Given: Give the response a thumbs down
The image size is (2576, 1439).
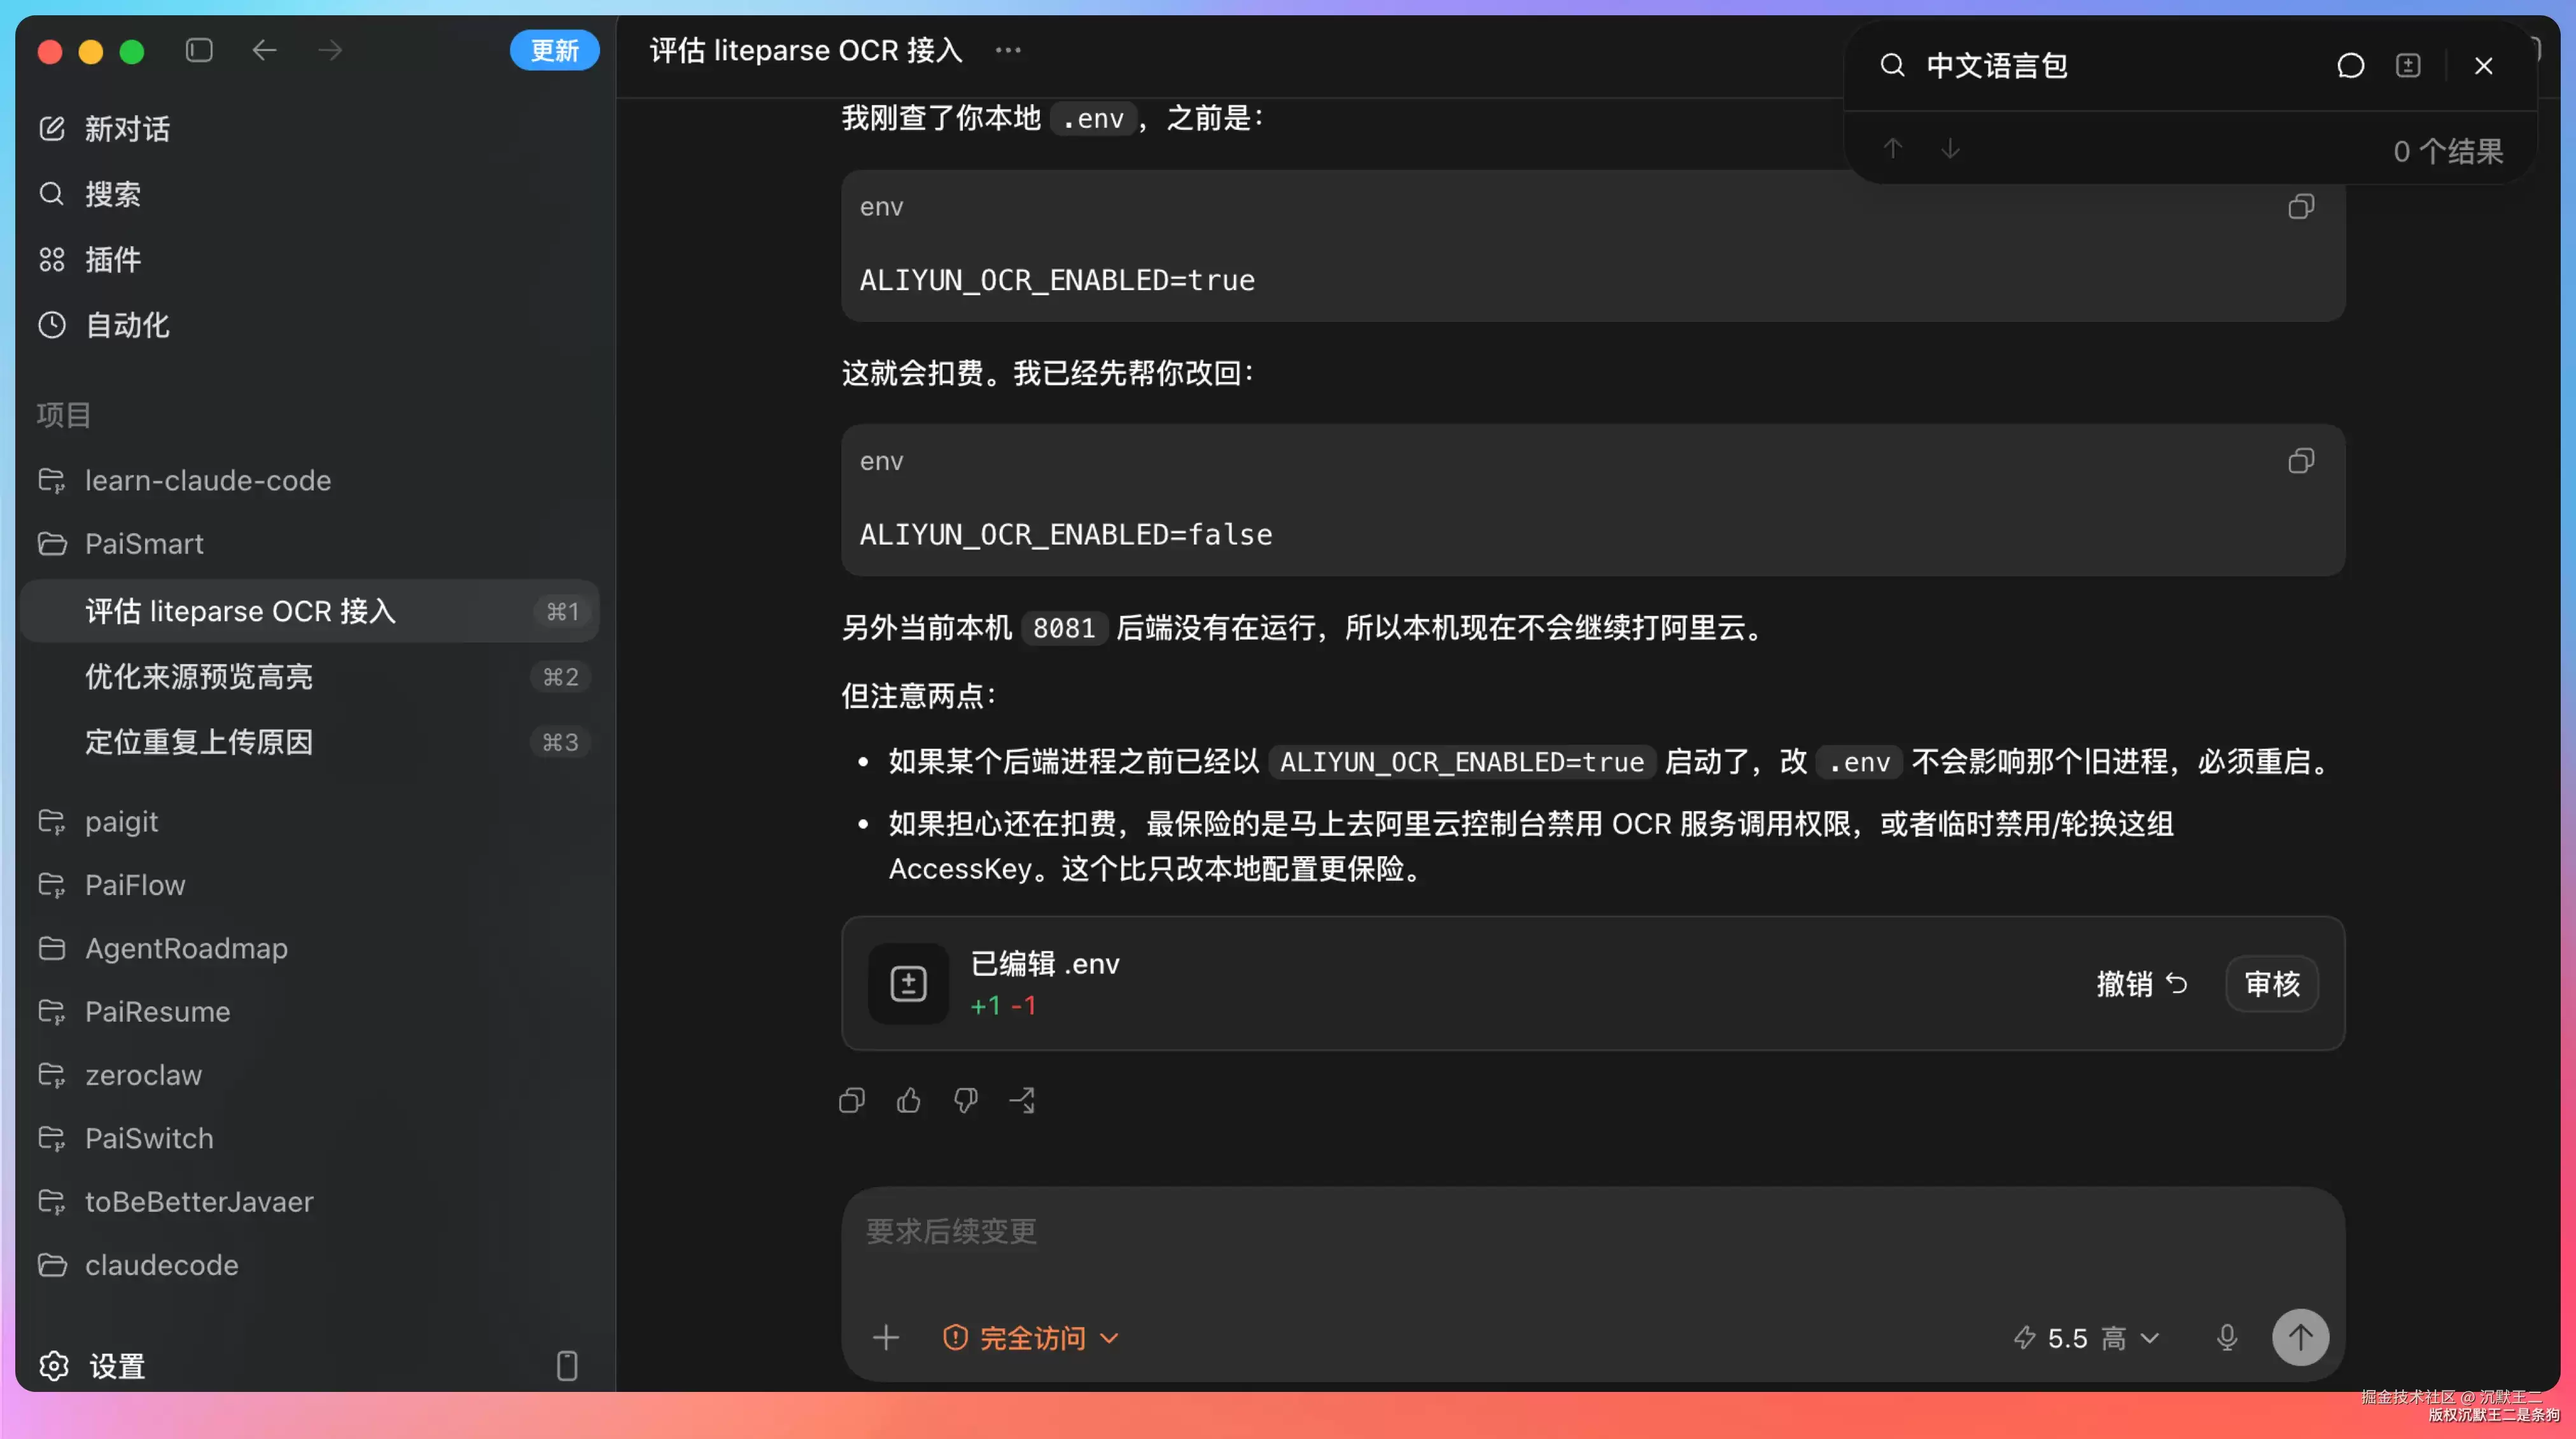Looking at the screenshot, I should click(965, 1101).
